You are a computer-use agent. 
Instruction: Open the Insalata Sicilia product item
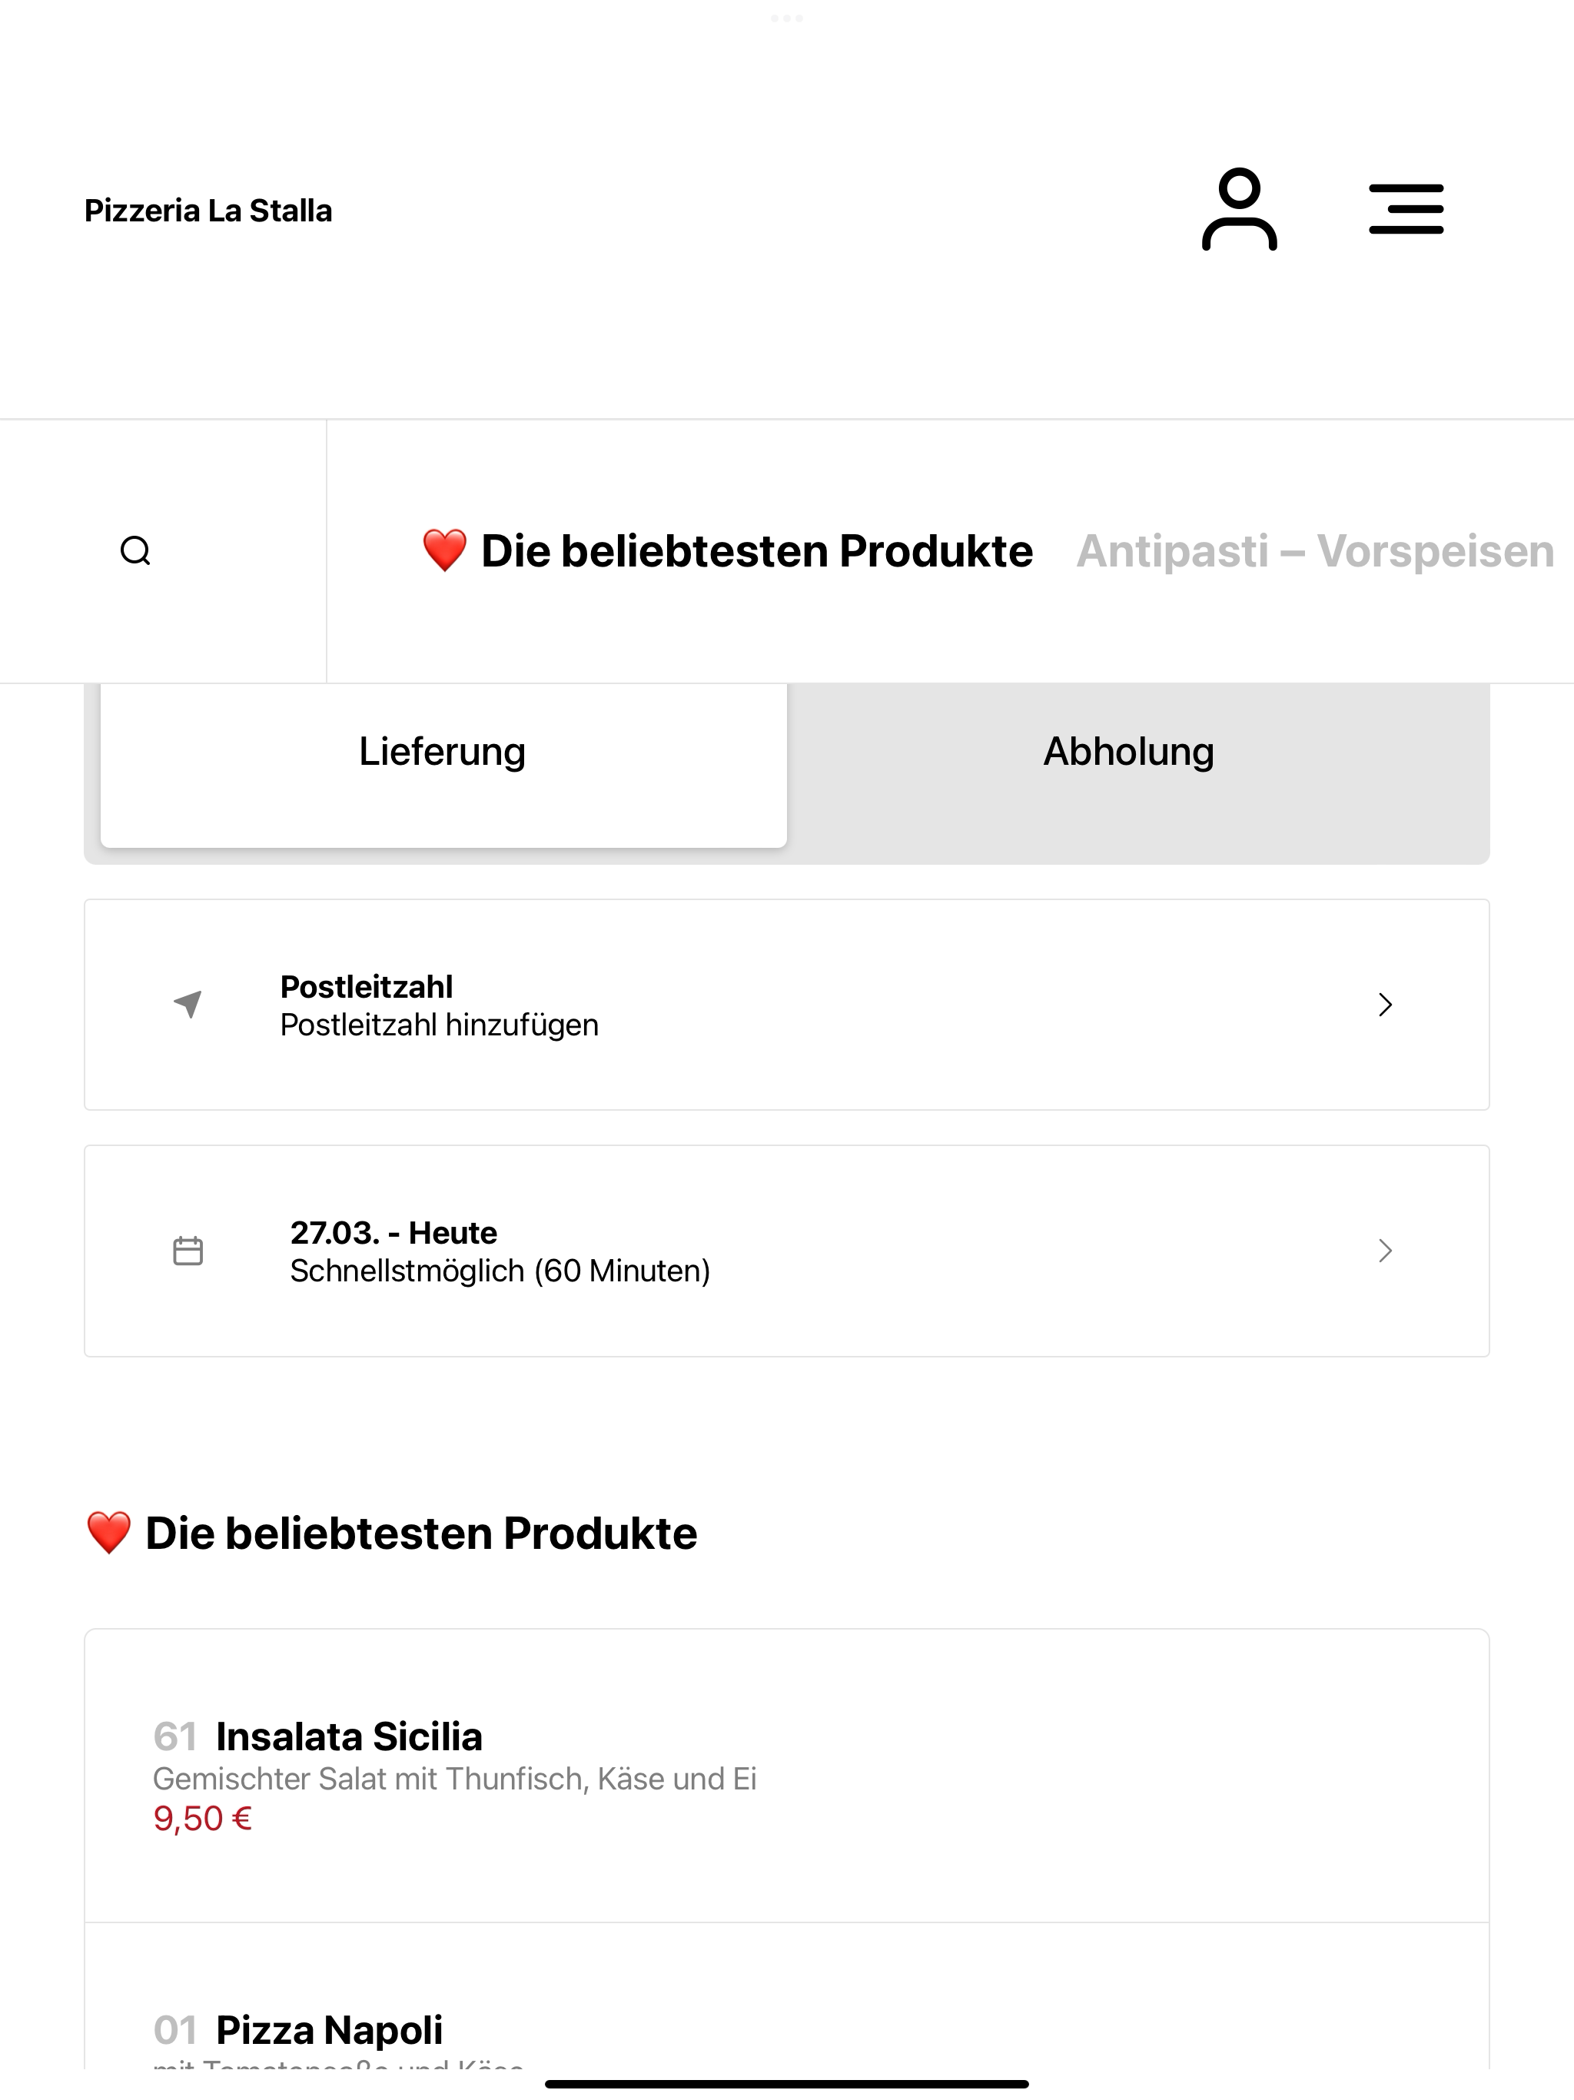click(787, 1776)
